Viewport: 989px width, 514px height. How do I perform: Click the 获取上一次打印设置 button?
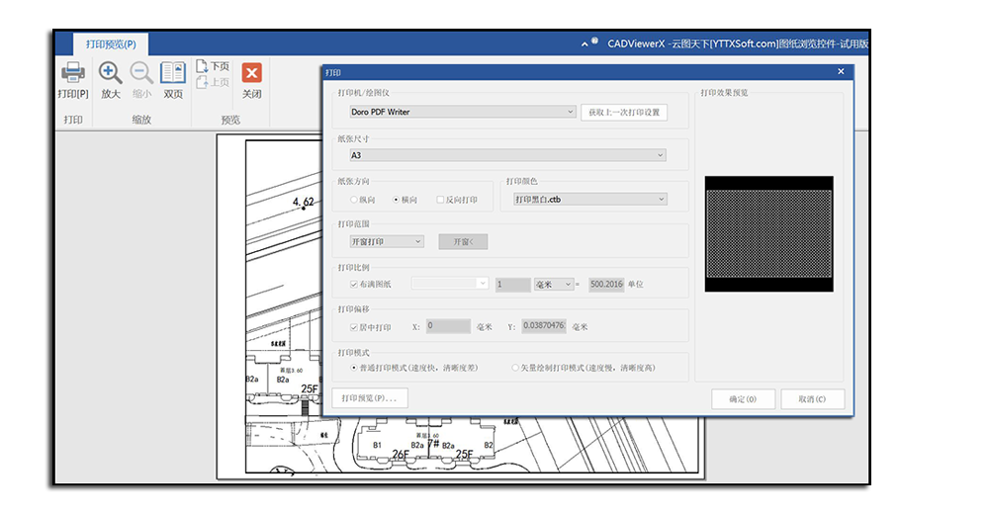click(623, 112)
